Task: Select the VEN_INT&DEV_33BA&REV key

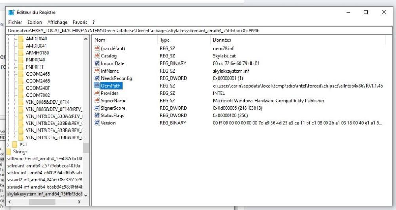Action: (x=54, y=116)
